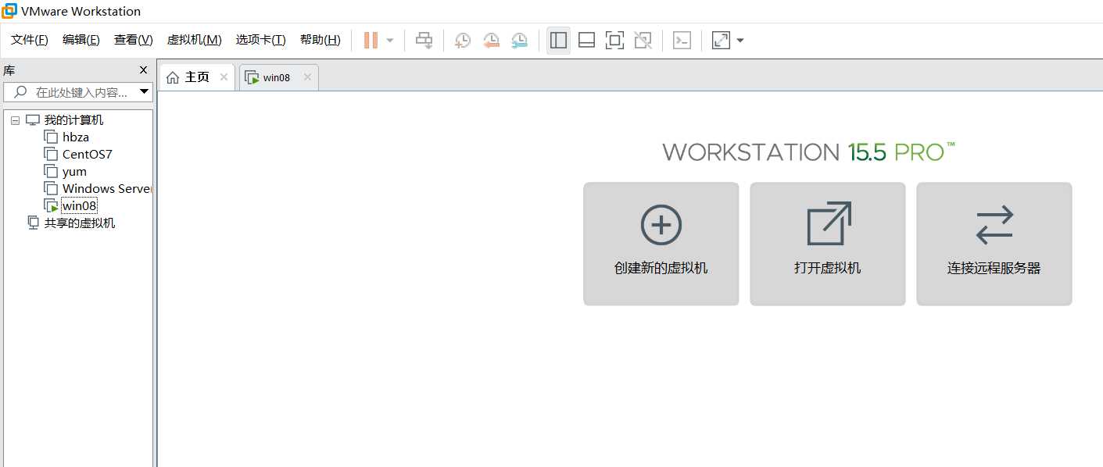Open the power options dropdown arrow beside pause

(390, 40)
